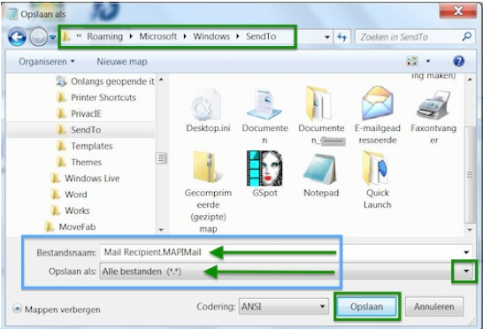Open recent locations dropdown beside the Forward arrow
The width and height of the screenshot is (483, 329).
point(53,37)
